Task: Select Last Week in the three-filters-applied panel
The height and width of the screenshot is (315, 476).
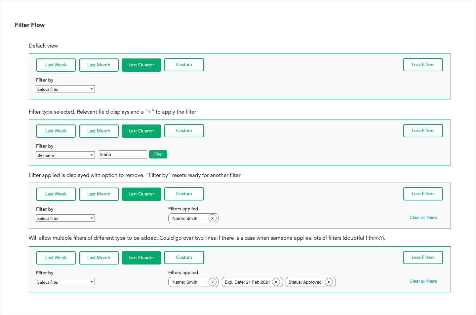Action: pyautogui.click(x=56, y=258)
